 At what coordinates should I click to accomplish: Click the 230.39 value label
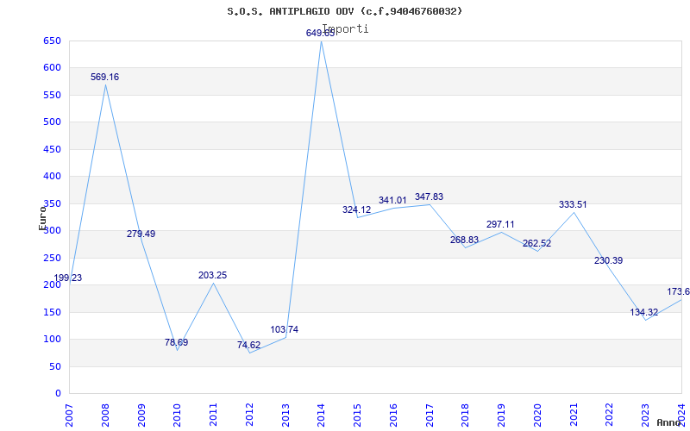tap(609, 260)
